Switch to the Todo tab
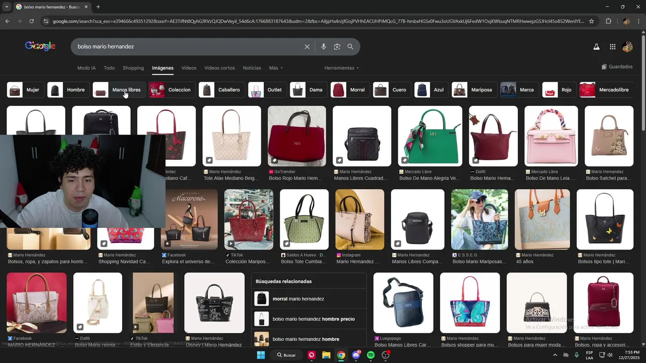The height and width of the screenshot is (363, 646). [109, 68]
